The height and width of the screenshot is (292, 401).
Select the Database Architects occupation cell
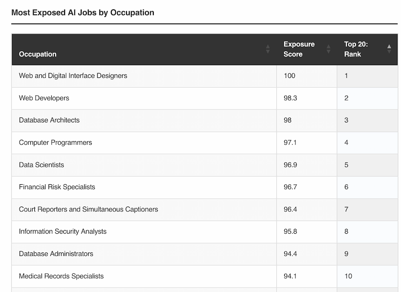(49, 120)
